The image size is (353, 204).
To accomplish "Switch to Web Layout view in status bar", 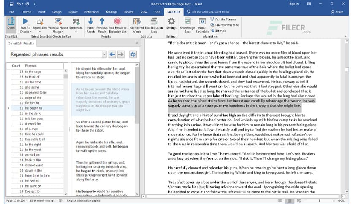I will pos(299,201).
